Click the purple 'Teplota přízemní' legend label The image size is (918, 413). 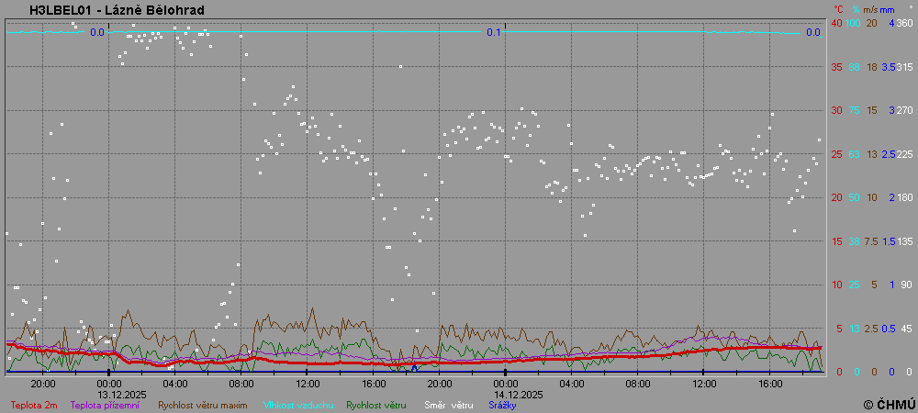coord(106,405)
